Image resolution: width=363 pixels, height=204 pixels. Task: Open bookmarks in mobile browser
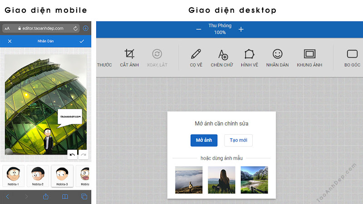65,197
